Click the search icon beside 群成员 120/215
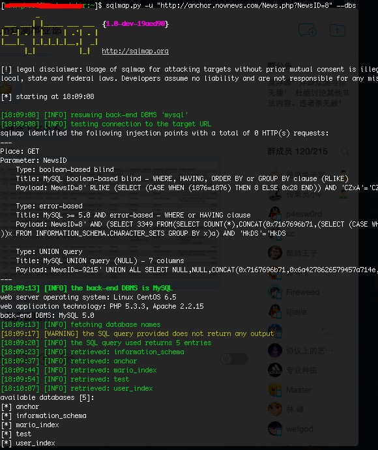 (x=345, y=151)
